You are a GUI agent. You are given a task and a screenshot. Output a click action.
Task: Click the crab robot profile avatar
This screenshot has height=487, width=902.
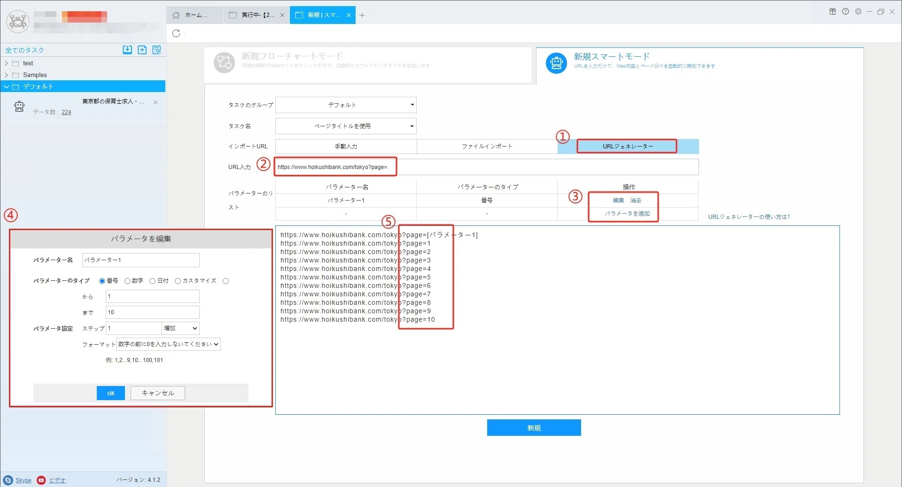(x=18, y=22)
